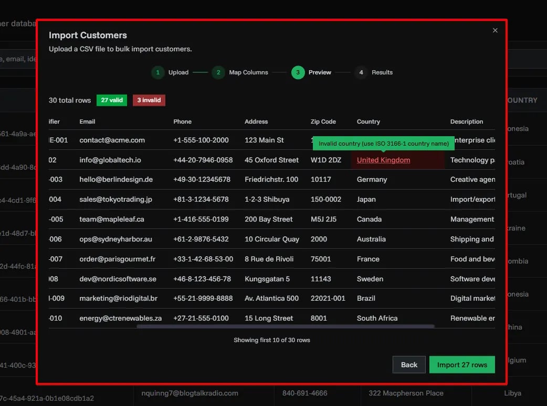Click the phone number +61-2-9876-5432
The width and height of the screenshot is (547, 406).
[201, 239]
